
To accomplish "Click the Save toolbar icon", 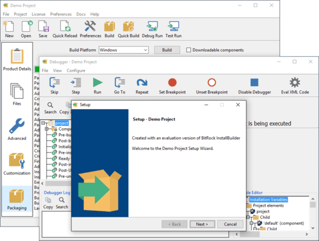I will [43, 27].
